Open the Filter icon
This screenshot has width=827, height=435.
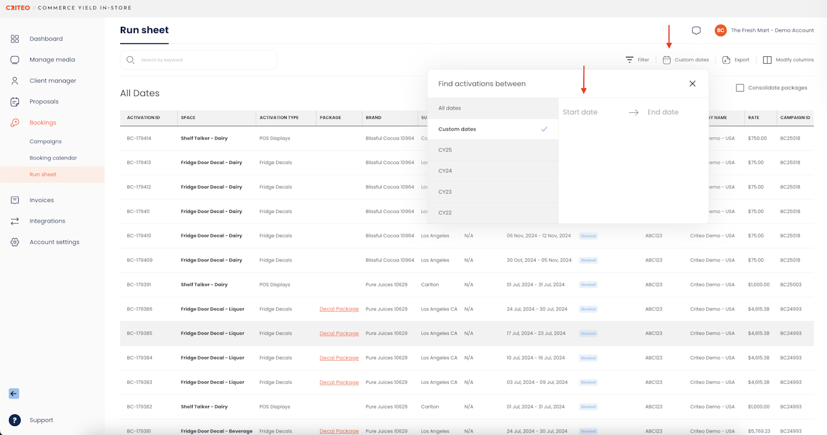click(x=629, y=60)
